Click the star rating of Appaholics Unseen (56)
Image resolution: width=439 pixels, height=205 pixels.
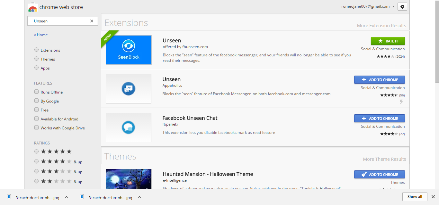pos(389,95)
